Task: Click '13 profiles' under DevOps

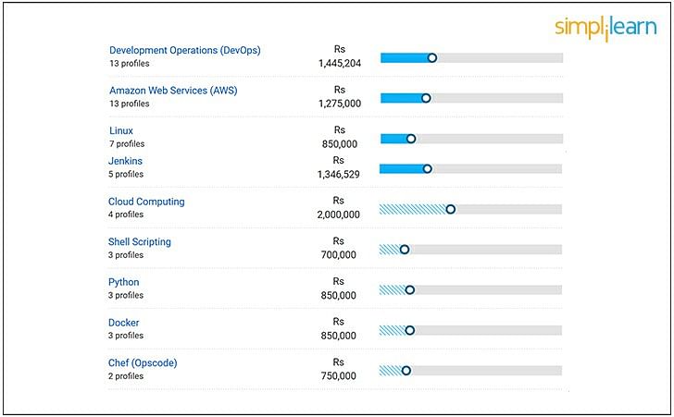Action: click(130, 64)
